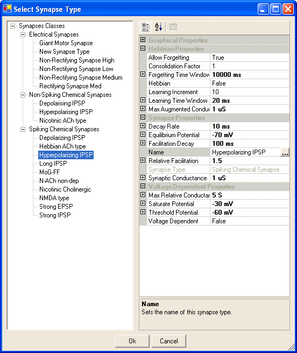The height and width of the screenshot is (353, 297).
Task: Collapse the Hebbian Properties category
Action: tap(143, 48)
